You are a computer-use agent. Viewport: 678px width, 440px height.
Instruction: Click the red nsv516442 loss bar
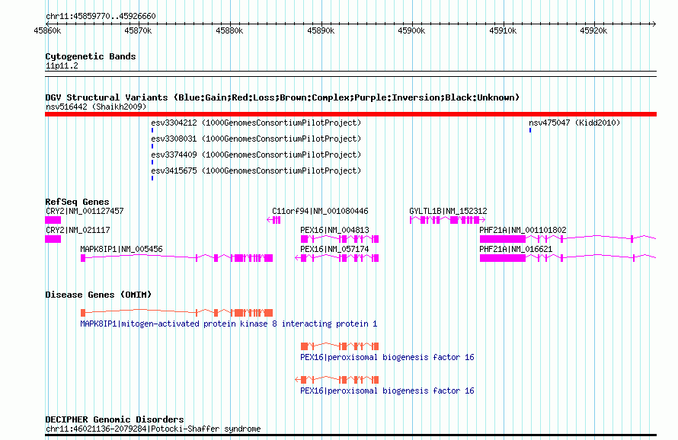(x=350, y=114)
